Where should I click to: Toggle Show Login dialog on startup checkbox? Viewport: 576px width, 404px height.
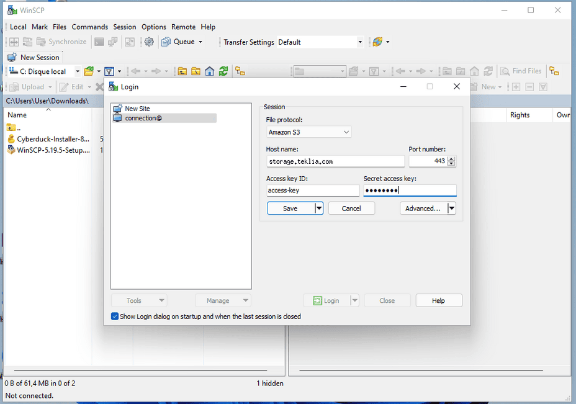(x=115, y=316)
